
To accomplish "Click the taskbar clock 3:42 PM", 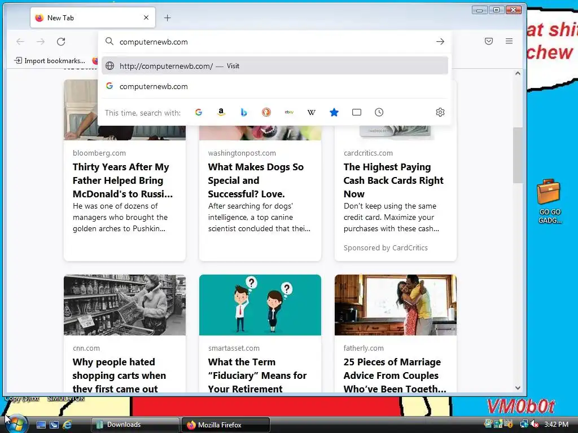I will pos(556,424).
